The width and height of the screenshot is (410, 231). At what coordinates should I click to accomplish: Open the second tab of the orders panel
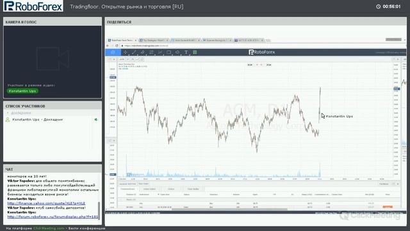(x=149, y=189)
